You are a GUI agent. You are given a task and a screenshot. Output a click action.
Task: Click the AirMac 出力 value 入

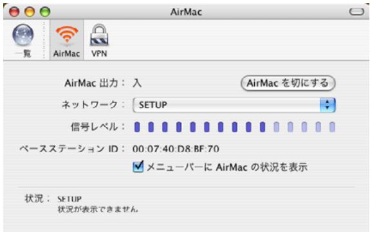click(x=137, y=83)
